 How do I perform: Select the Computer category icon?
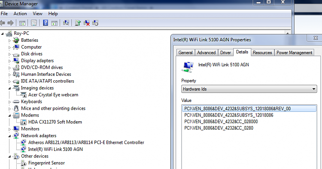(16, 47)
